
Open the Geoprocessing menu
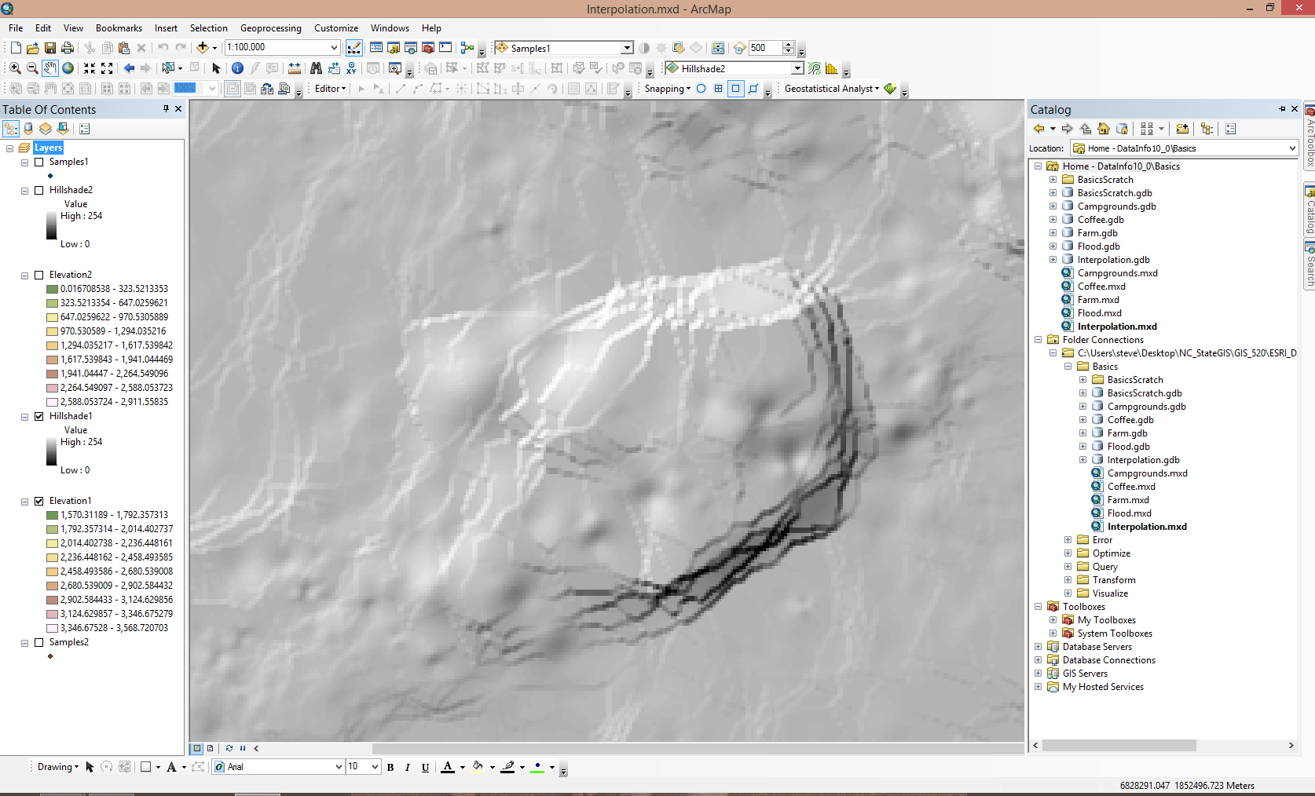(271, 28)
